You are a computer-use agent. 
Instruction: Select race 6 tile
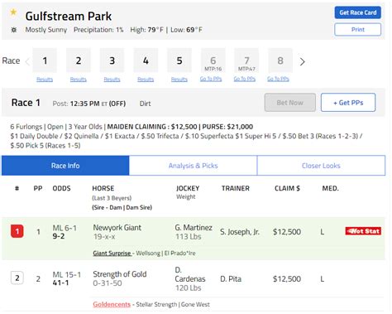pos(213,60)
